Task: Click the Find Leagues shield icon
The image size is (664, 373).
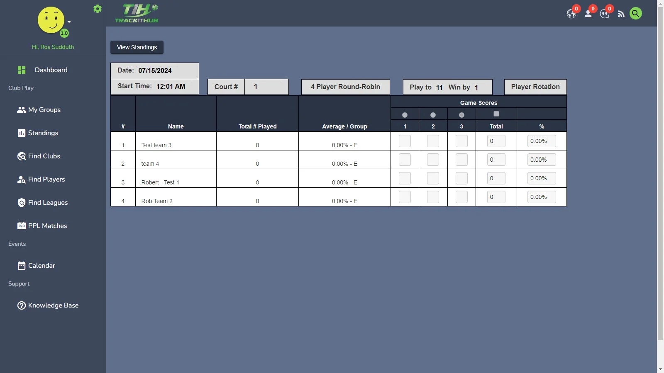Action: (22, 203)
